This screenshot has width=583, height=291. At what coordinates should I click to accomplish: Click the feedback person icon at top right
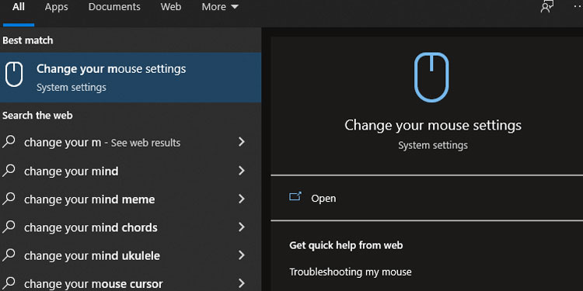coord(547,7)
